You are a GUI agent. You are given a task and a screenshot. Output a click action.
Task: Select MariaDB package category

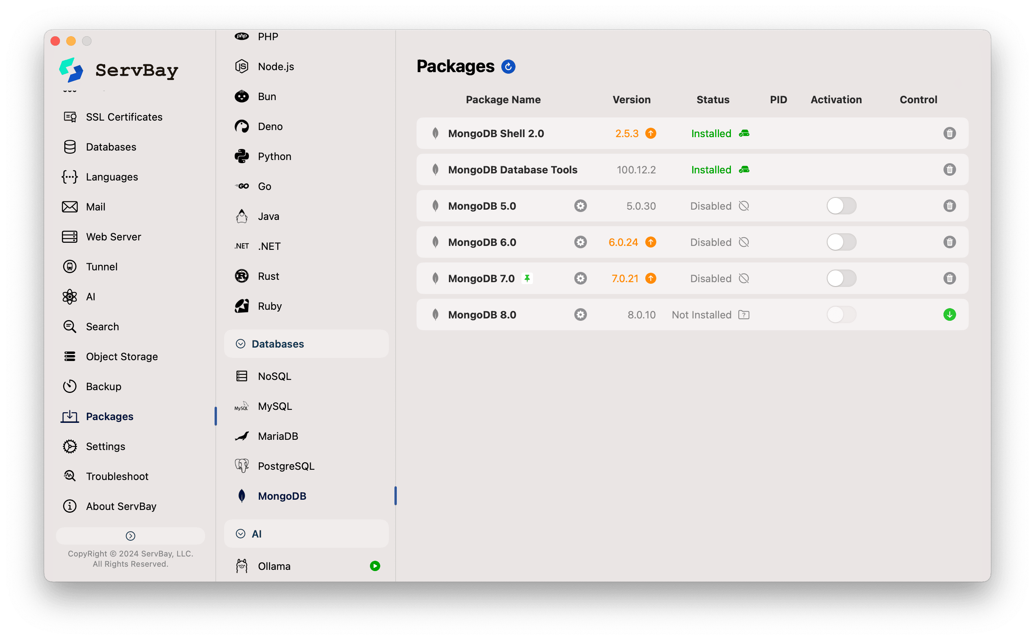click(267, 436)
